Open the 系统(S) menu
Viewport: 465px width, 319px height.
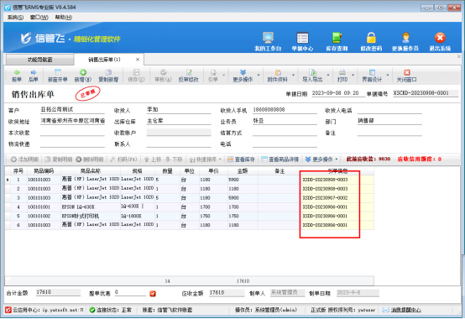pos(15,18)
